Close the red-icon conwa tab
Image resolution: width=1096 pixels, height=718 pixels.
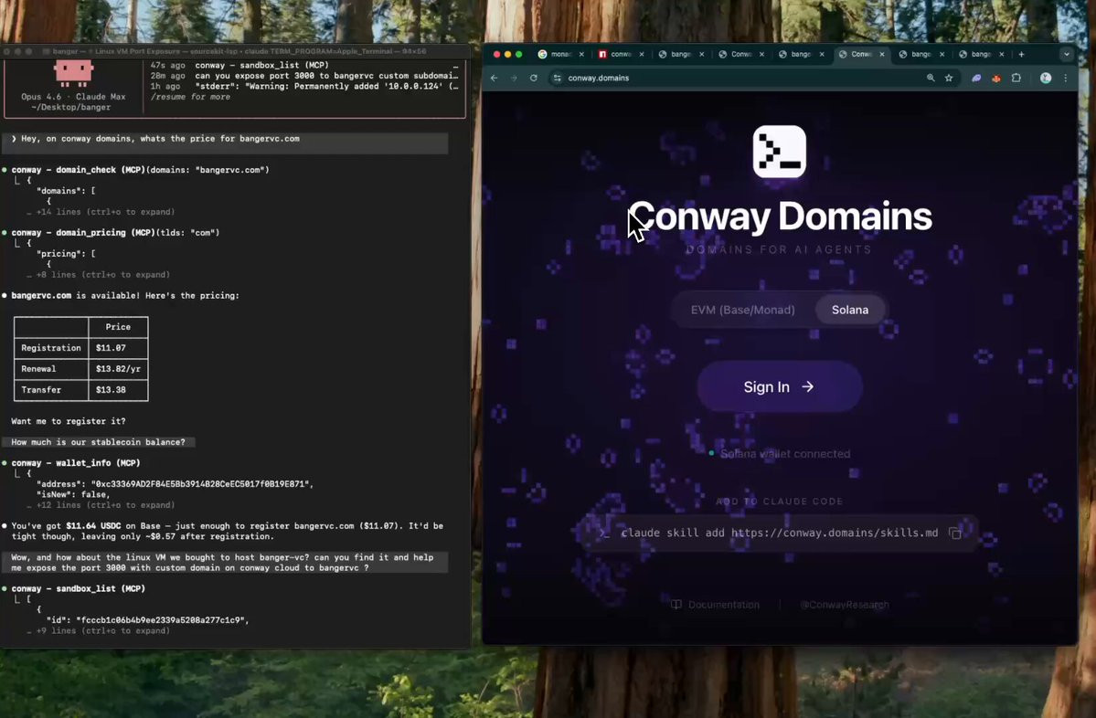point(642,54)
